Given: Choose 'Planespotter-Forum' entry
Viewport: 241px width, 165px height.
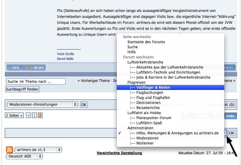Looking at the screenshot, I should click(x=171, y=118).
